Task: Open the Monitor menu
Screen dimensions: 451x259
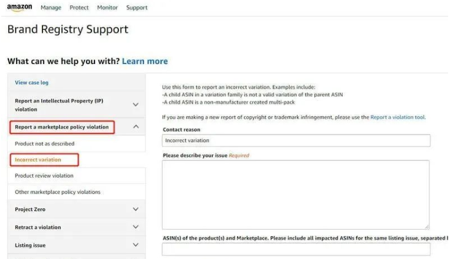Action: (x=108, y=8)
